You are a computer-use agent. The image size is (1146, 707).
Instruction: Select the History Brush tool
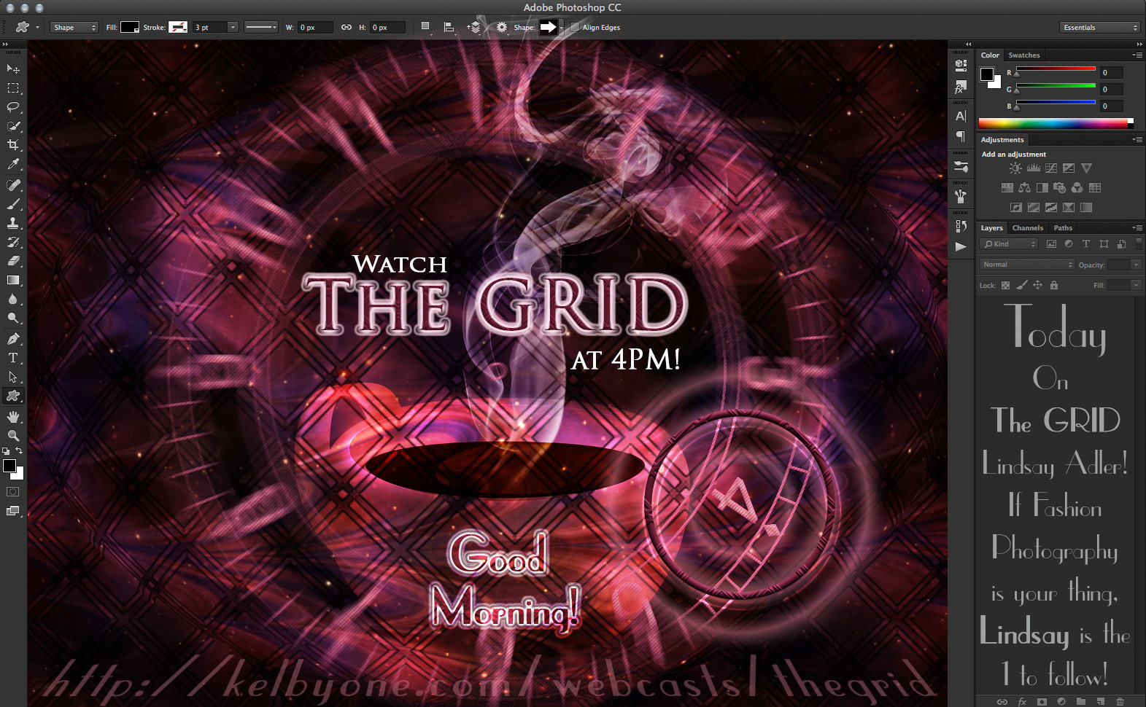(x=13, y=242)
